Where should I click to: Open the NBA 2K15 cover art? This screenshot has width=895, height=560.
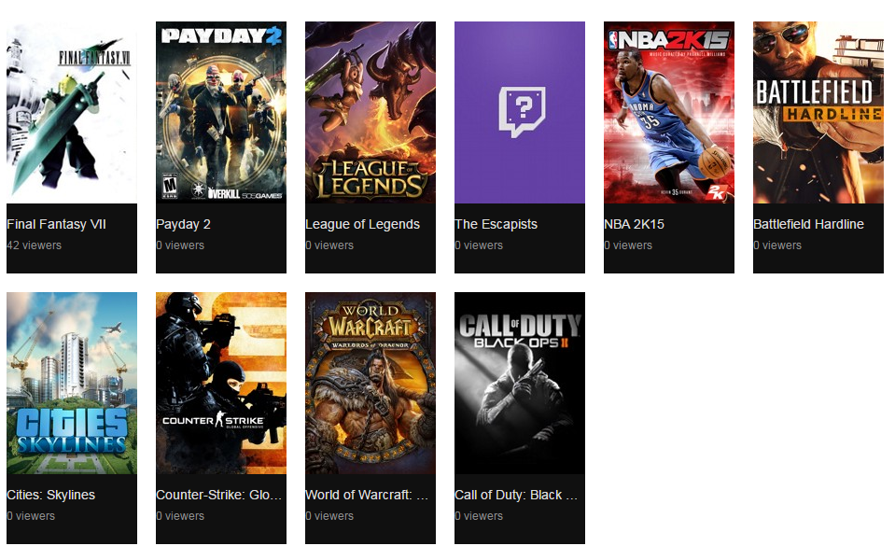(669, 112)
